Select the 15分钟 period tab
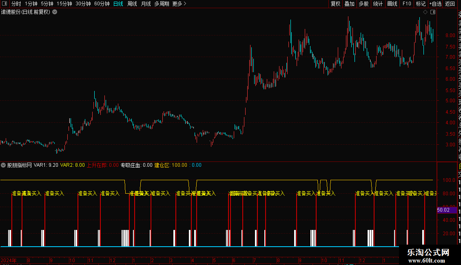The width and height of the screenshot is (461, 265). pyautogui.click(x=64, y=4)
